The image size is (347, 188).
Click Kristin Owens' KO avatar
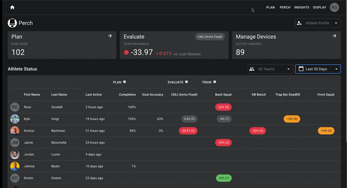(x=15, y=178)
